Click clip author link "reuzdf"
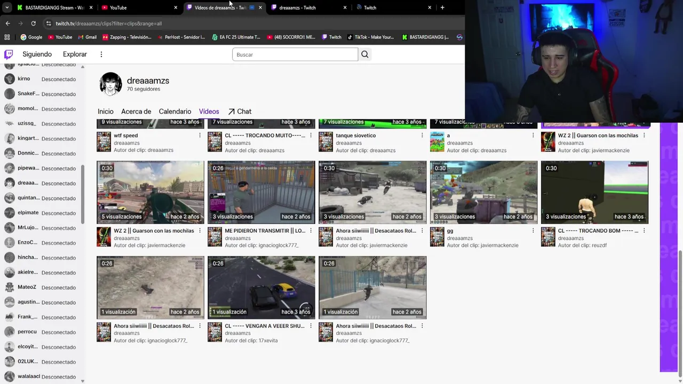 [599, 245]
